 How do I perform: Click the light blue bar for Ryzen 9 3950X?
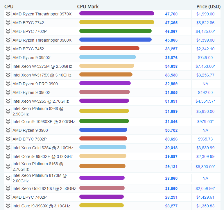pyautogui.click(x=107, y=57)
